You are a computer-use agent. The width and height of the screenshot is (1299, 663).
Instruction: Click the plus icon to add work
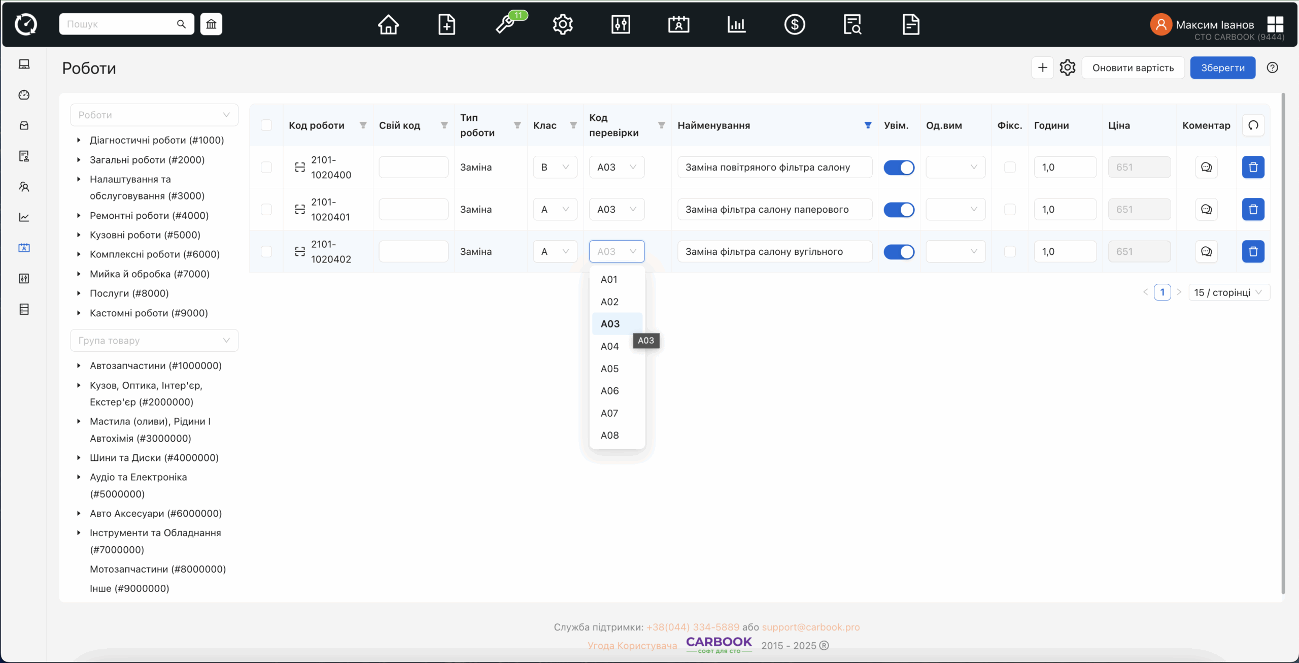1042,68
